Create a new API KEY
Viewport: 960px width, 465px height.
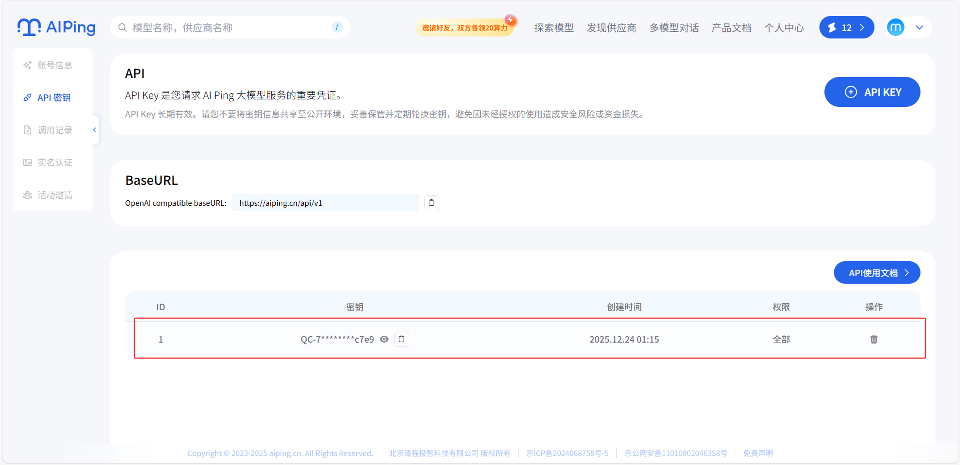872,92
